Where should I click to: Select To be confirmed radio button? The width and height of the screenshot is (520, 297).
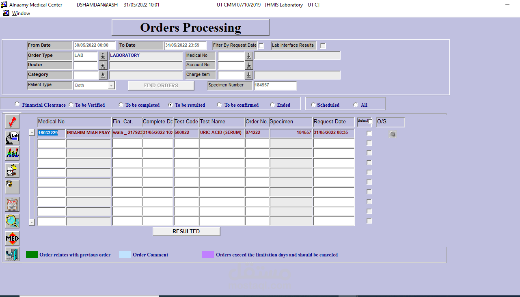pyautogui.click(x=220, y=105)
